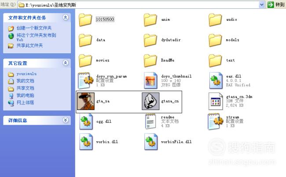
Task: Open 我的文档 link
Action: pyautogui.click(x=26, y=81)
